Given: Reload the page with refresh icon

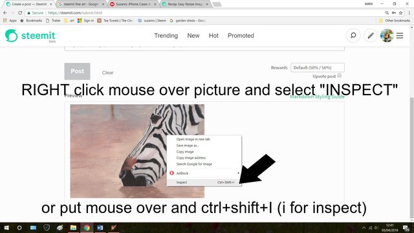Looking at the screenshot, I should 20,13.
